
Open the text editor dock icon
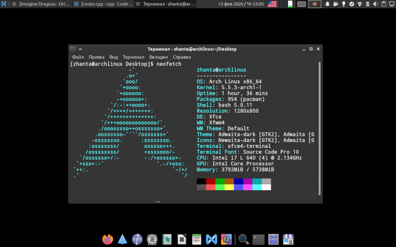click(x=196, y=239)
